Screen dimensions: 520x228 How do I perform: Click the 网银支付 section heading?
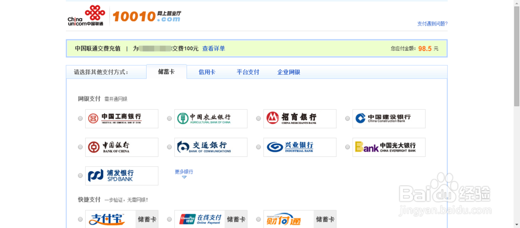89,99
